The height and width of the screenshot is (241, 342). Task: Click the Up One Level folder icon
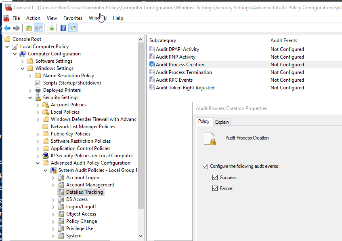click(29, 28)
